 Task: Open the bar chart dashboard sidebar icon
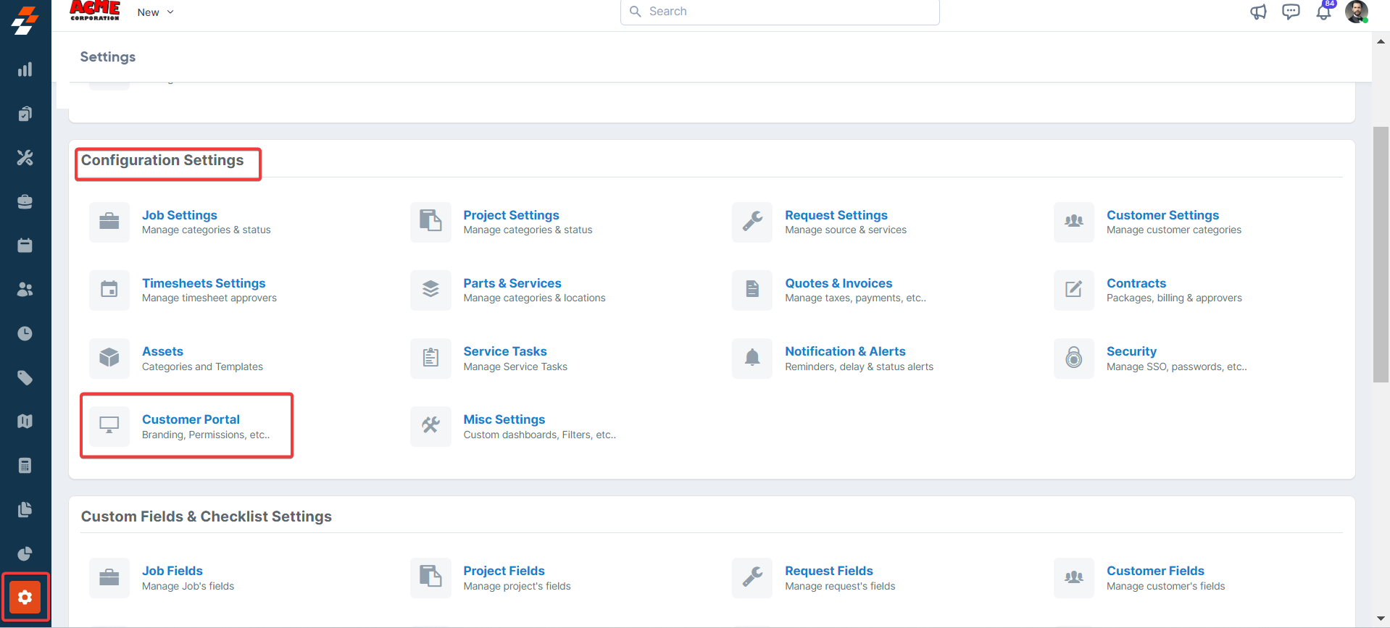click(25, 70)
